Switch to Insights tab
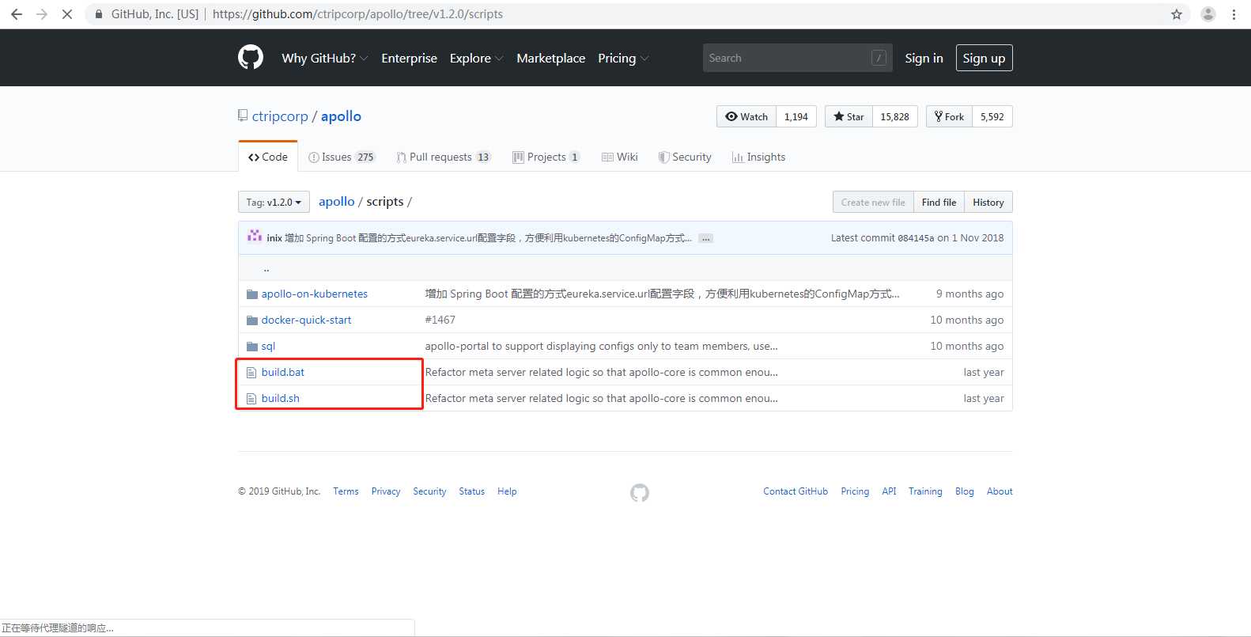This screenshot has height=637, width=1251. pyautogui.click(x=758, y=157)
